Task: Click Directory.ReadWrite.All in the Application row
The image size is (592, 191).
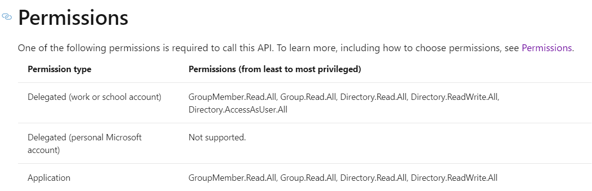Action: coord(454,178)
